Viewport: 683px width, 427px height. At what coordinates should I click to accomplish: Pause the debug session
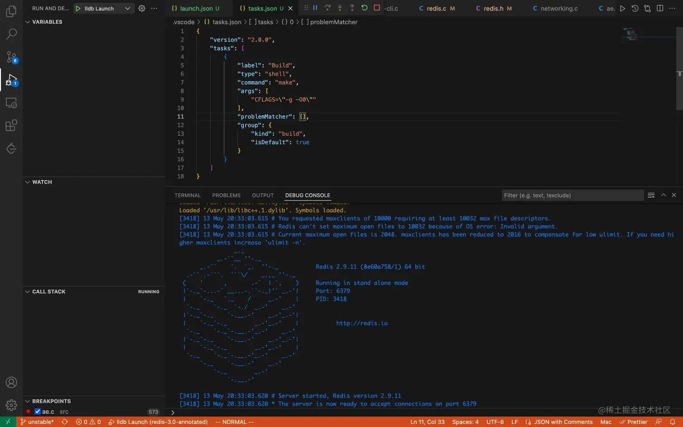click(x=315, y=8)
